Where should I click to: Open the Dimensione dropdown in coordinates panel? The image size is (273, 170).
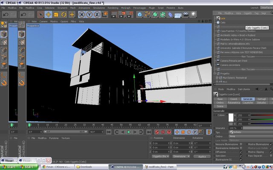pyautogui.click(x=181, y=156)
